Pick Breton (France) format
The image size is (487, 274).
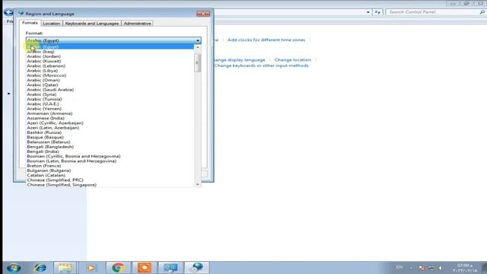(110, 166)
